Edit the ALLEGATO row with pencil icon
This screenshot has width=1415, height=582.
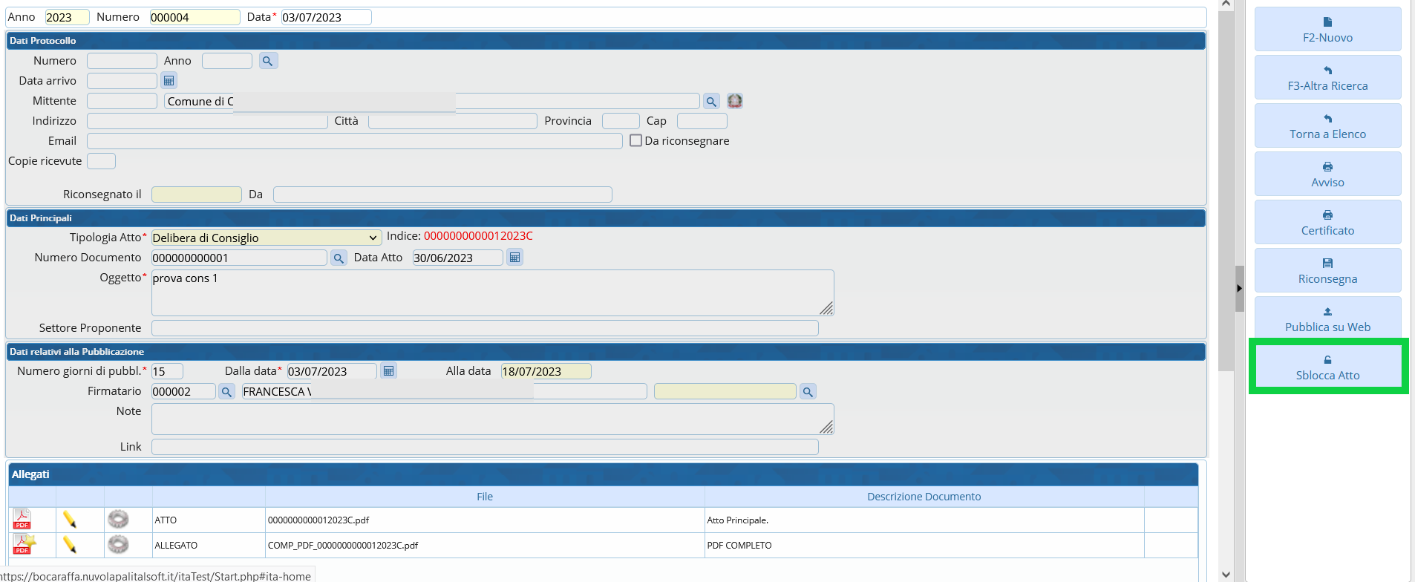tap(70, 545)
